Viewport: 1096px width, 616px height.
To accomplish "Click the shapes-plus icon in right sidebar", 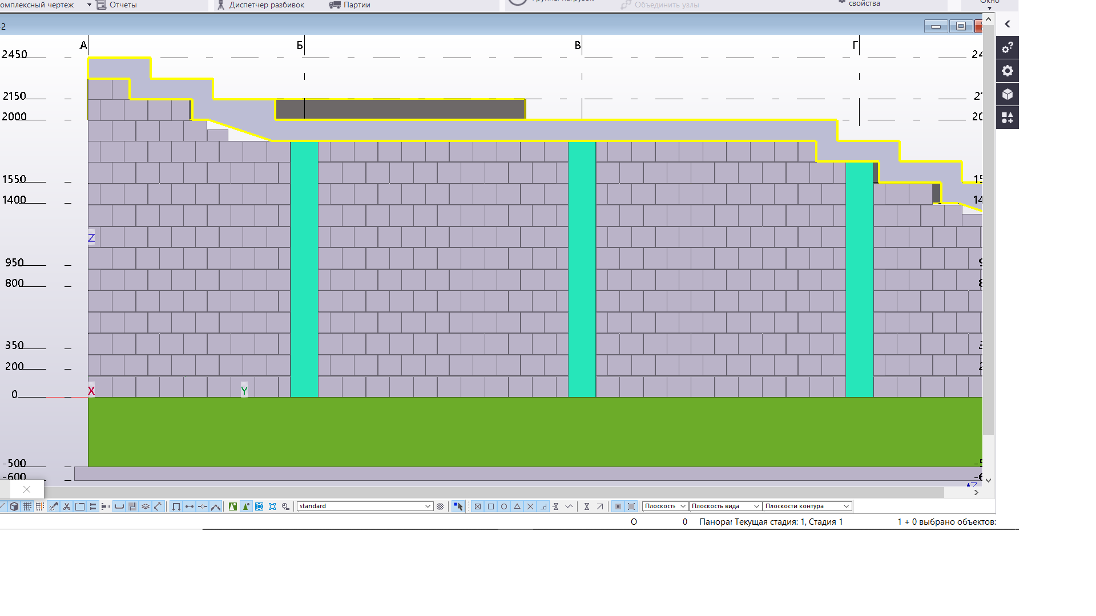I will tap(1008, 117).
